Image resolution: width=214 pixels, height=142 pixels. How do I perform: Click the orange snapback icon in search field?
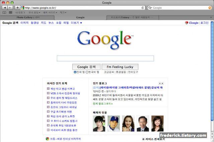210,8
